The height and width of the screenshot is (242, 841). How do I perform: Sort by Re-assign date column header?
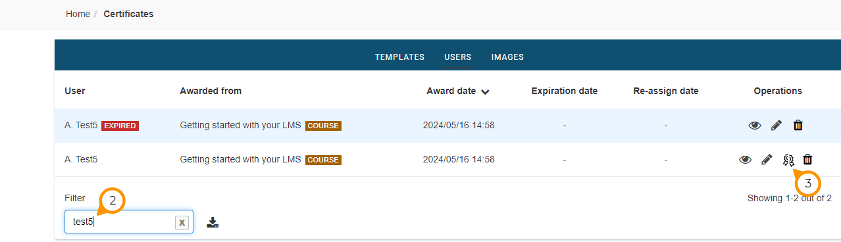coord(666,91)
